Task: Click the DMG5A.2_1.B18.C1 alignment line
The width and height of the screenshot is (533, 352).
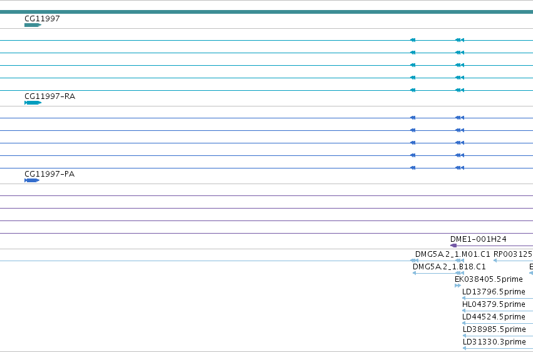Action: 438,273
